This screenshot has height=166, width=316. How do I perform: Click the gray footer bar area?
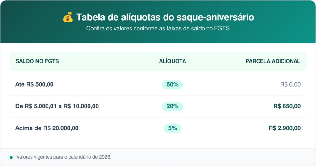pos(216,157)
